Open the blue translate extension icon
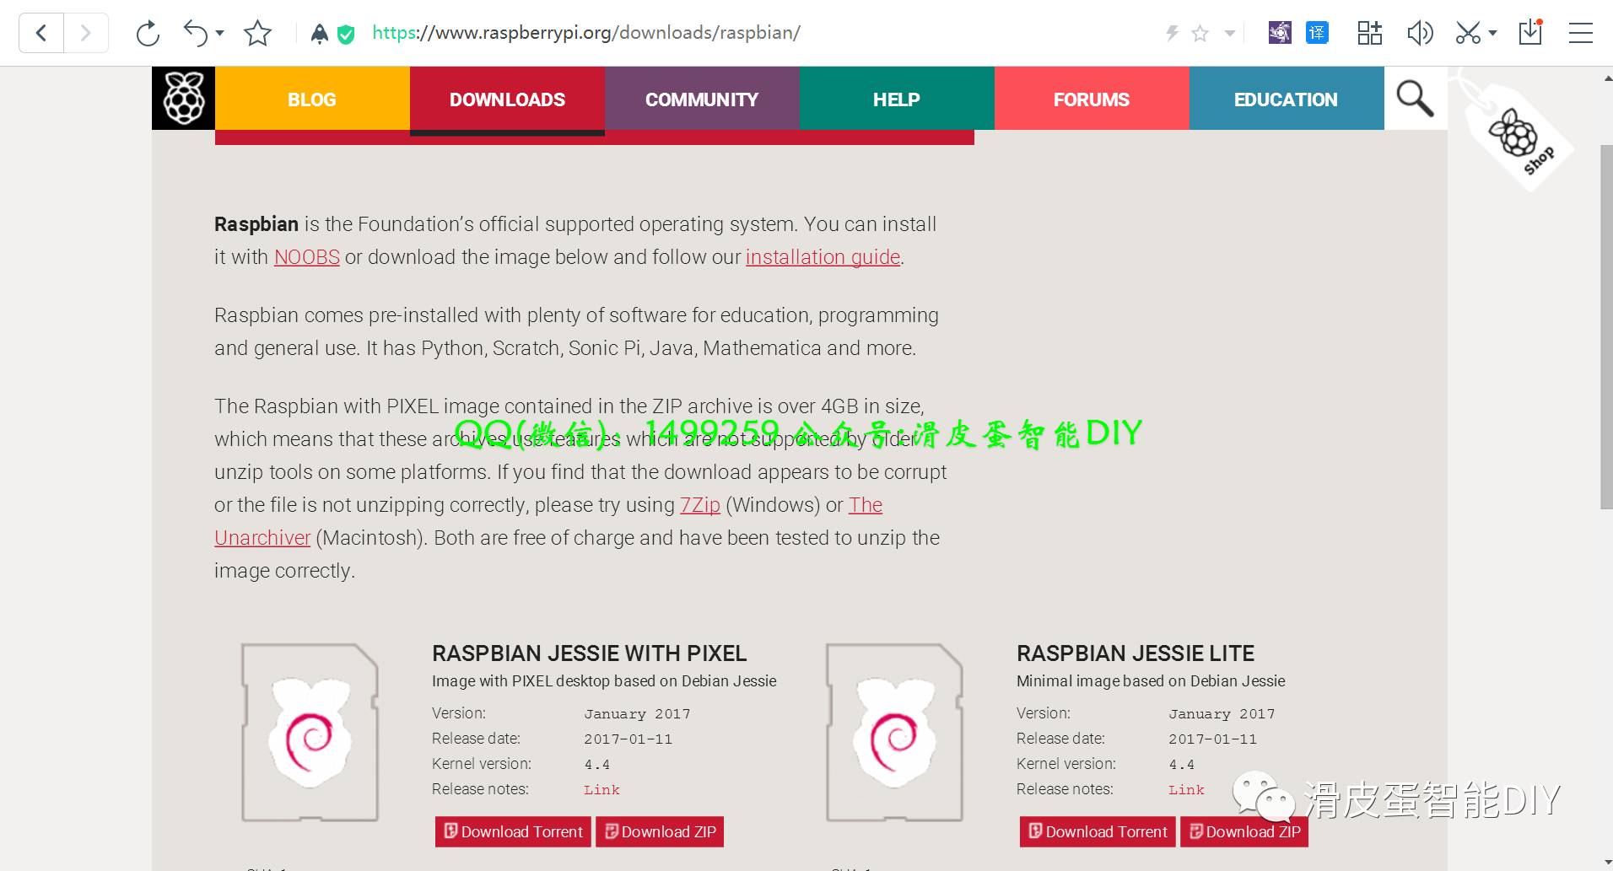 1317,33
